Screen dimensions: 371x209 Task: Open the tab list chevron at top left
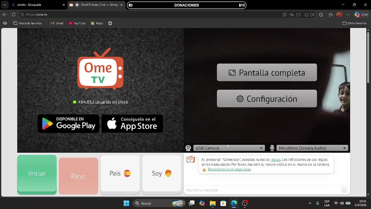click(x=5, y=5)
